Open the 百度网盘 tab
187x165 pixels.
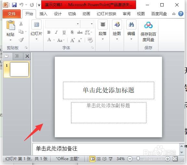pos(159,14)
